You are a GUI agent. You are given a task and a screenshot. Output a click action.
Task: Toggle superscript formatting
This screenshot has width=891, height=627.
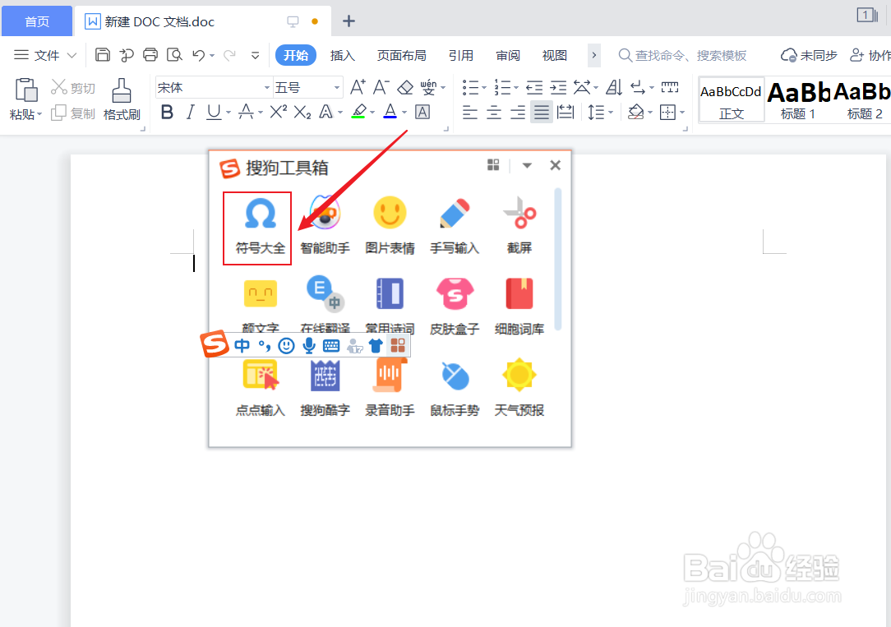(x=278, y=111)
